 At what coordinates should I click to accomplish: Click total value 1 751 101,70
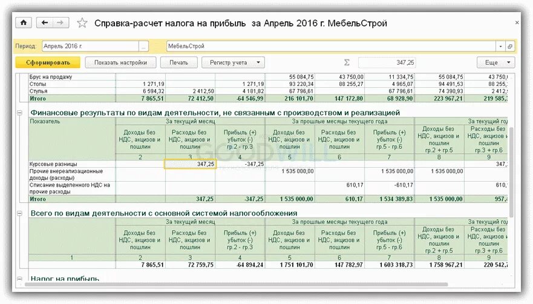click(297, 265)
